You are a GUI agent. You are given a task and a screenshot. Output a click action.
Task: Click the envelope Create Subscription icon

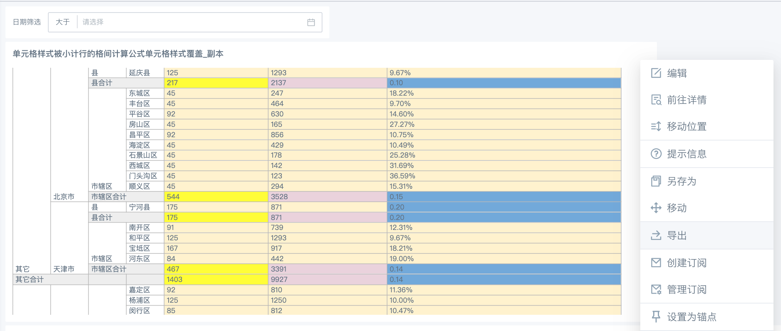pyautogui.click(x=656, y=263)
